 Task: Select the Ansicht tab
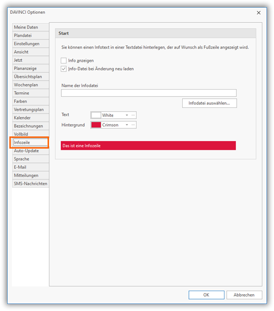(31, 52)
